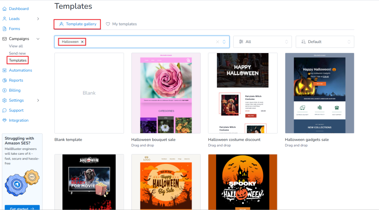This screenshot has width=379, height=210.
Task: Open Automations in the sidebar
Action: 20,70
